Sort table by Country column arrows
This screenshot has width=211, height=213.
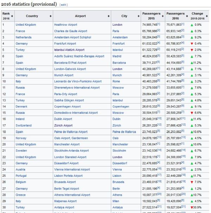51,16
